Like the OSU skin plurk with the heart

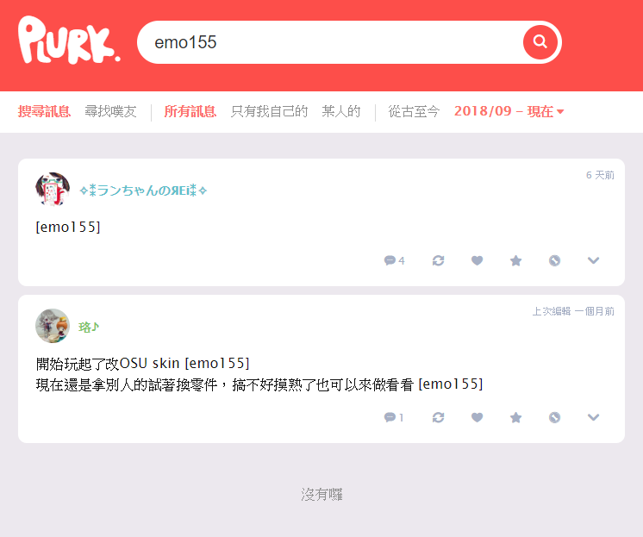coord(477,418)
